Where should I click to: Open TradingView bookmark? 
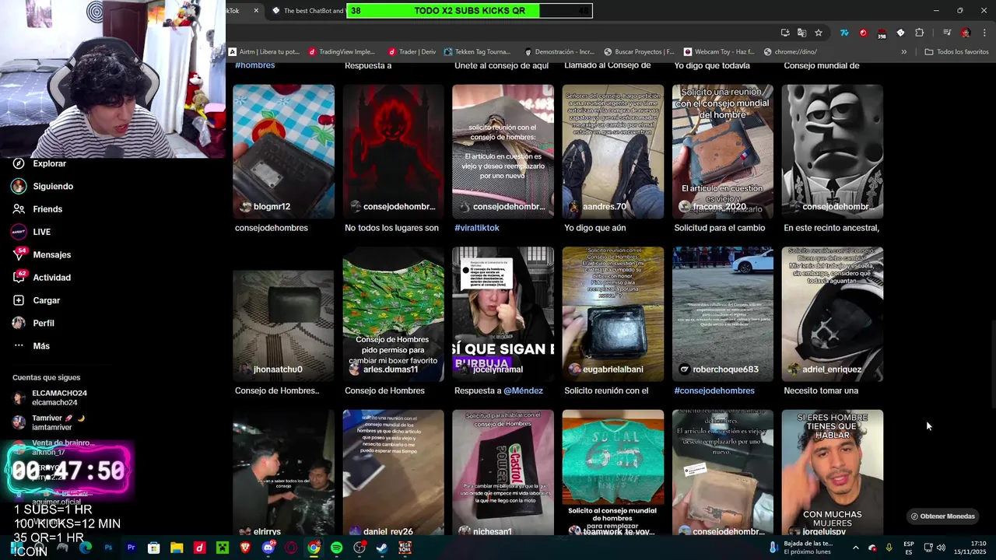coord(342,52)
